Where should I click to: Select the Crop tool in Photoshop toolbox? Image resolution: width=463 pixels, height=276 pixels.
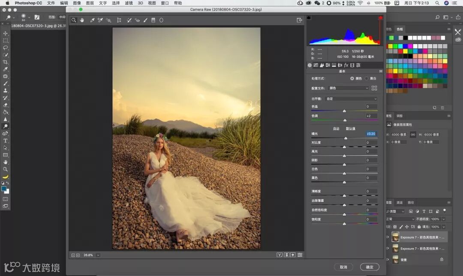[x=5, y=62]
